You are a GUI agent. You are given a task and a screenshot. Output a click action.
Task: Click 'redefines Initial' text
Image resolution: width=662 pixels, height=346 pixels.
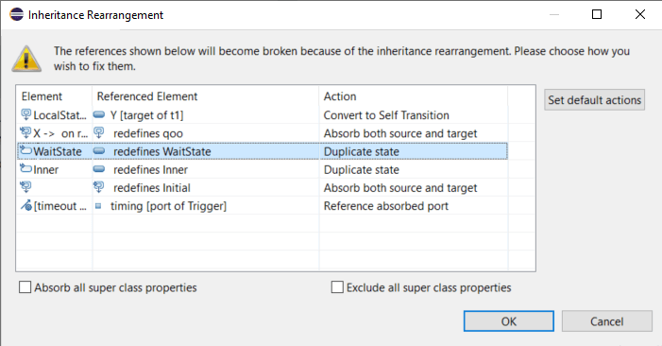click(x=152, y=187)
